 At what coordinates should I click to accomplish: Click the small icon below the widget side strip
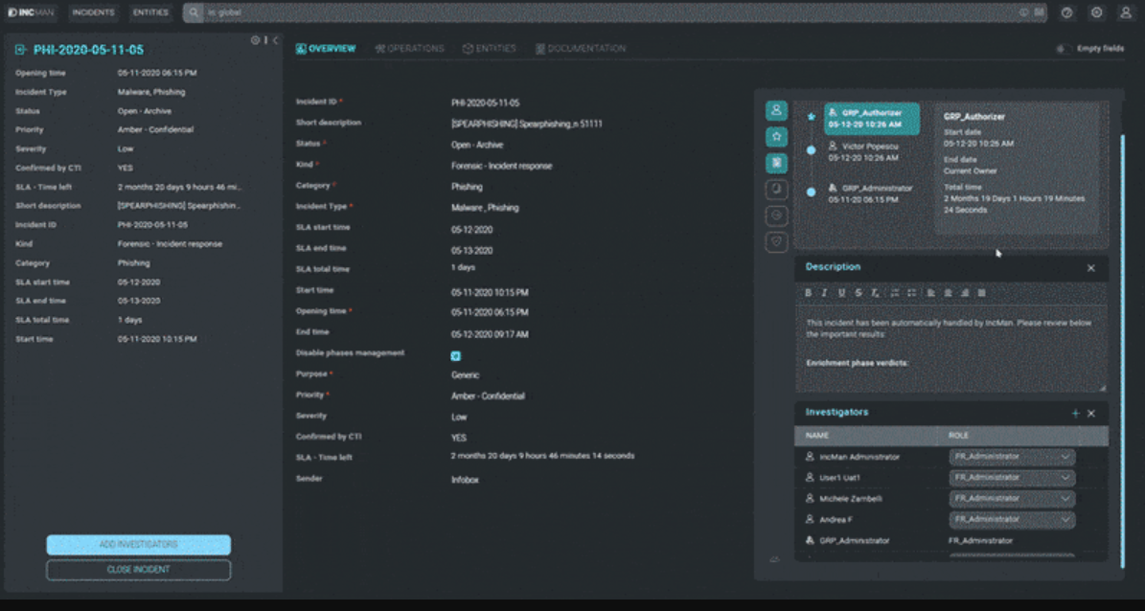pyautogui.click(x=774, y=559)
